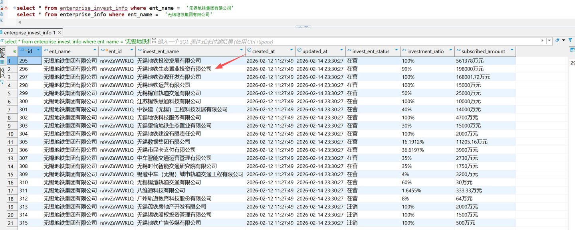
Task: Open the ent_name column dropdown arrow
Action: click(95, 51)
